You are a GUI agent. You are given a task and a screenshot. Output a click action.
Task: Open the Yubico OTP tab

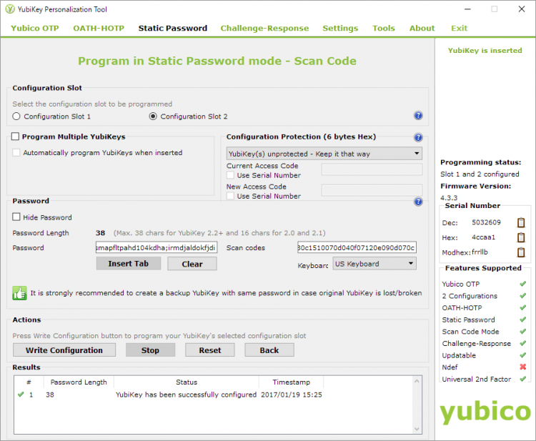coord(35,28)
